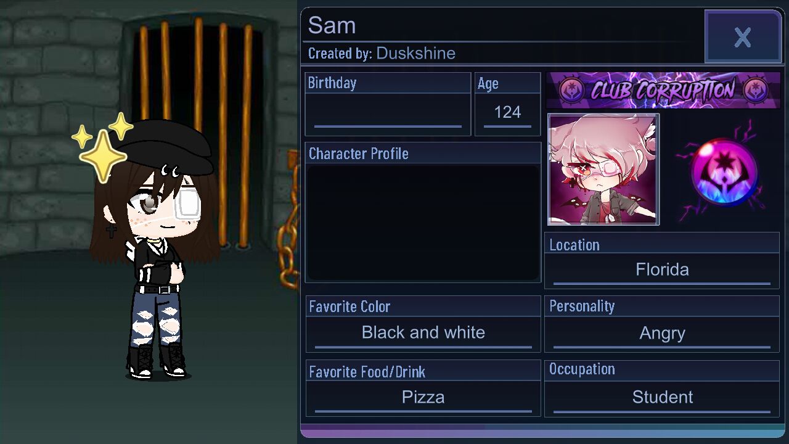Change Personality field showing Angry
Image resolution: width=789 pixels, height=444 pixels.
tap(662, 334)
